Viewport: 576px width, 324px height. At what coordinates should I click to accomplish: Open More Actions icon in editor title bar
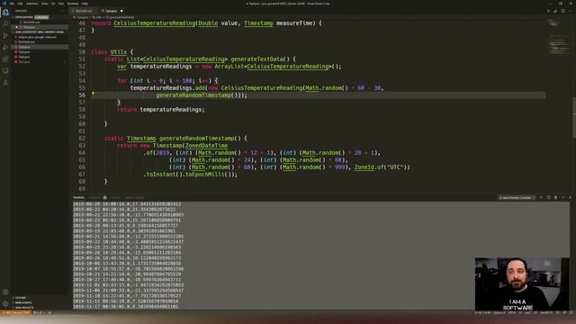(571, 11)
